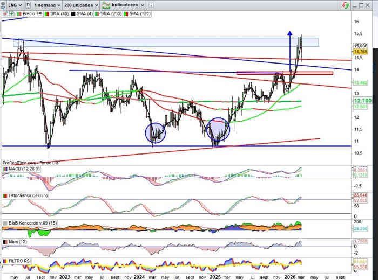Click the highlighted 14,765 price tag
This screenshot has width=378, height=280.
click(x=361, y=51)
